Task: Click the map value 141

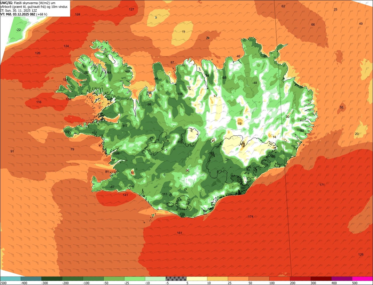Action: (x=125, y=195)
